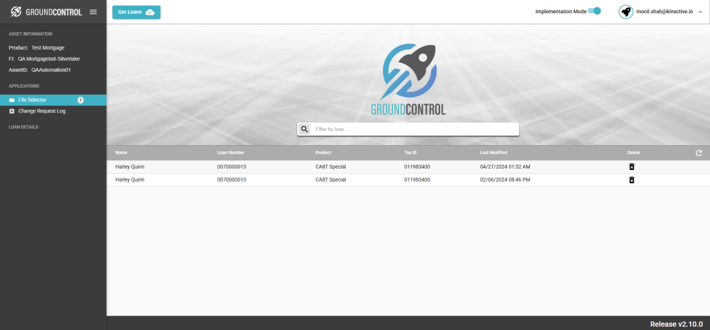Screen dimensions: 710x330
Task: Click AssetID: QAAutomation01 text
Action: click(x=40, y=70)
